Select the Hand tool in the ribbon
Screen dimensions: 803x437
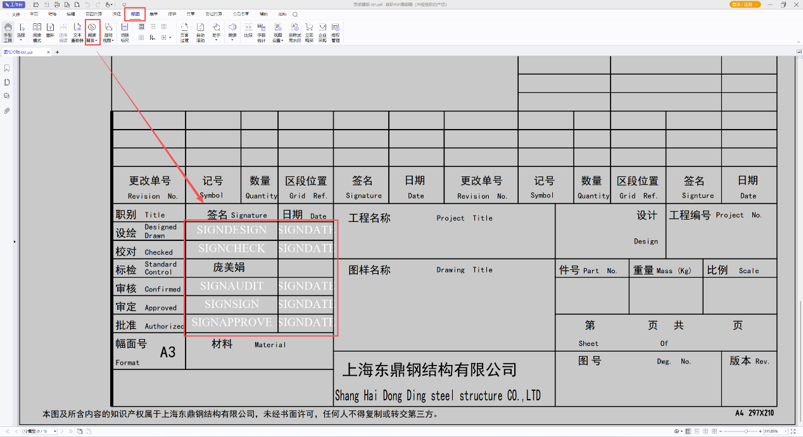(8, 32)
